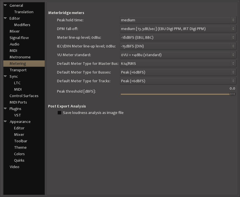
Task: Open the Transport settings page
Action: pyautogui.click(x=18, y=70)
